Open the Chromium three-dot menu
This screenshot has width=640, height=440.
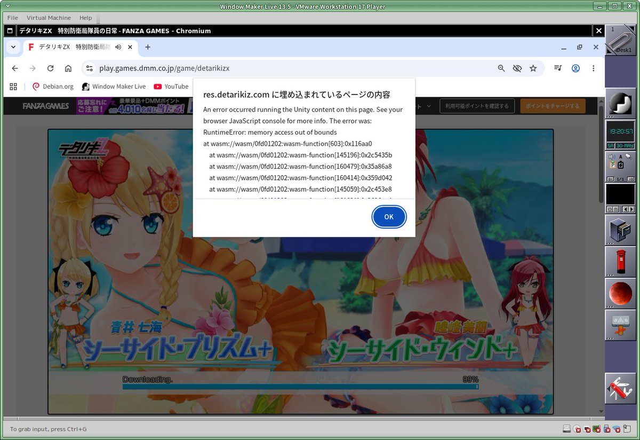(x=593, y=68)
